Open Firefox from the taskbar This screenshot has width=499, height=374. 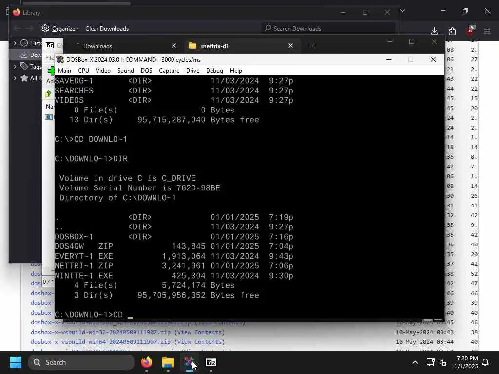(147, 362)
